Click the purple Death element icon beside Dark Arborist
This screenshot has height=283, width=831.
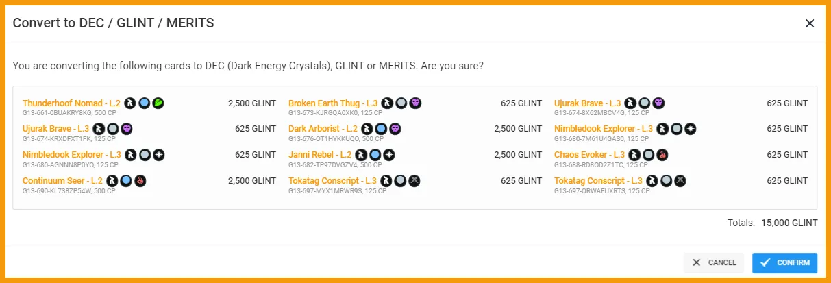[x=395, y=129]
